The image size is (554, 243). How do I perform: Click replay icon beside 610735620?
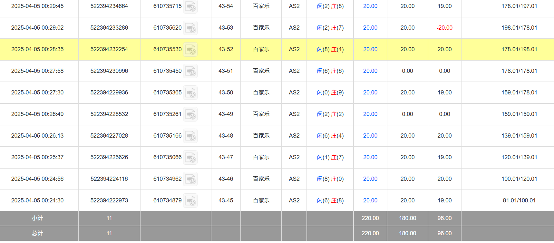[x=190, y=28]
